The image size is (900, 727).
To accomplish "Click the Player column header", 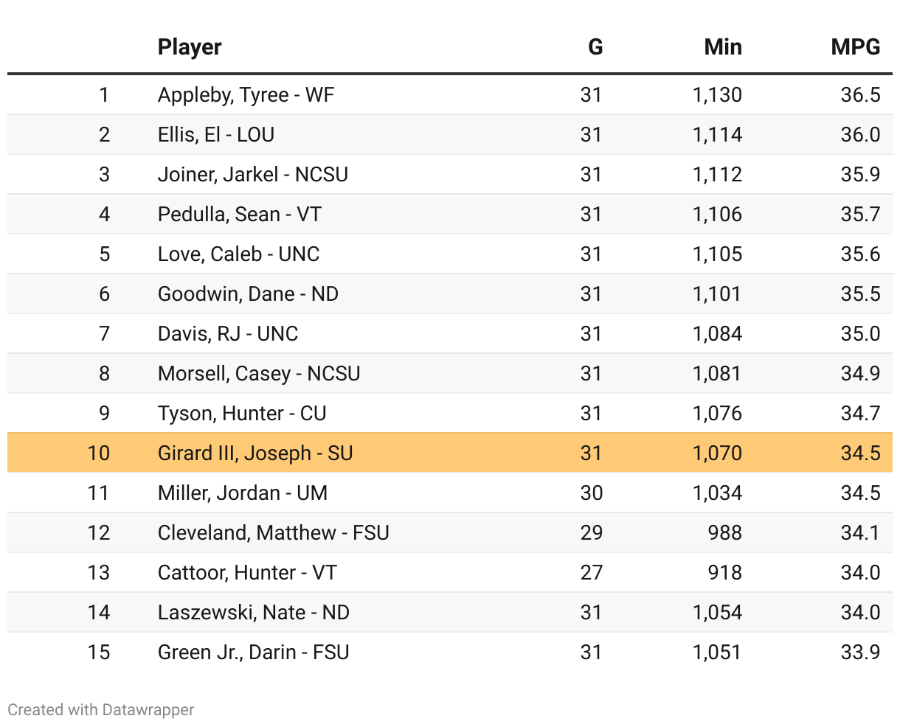I will [190, 47].
